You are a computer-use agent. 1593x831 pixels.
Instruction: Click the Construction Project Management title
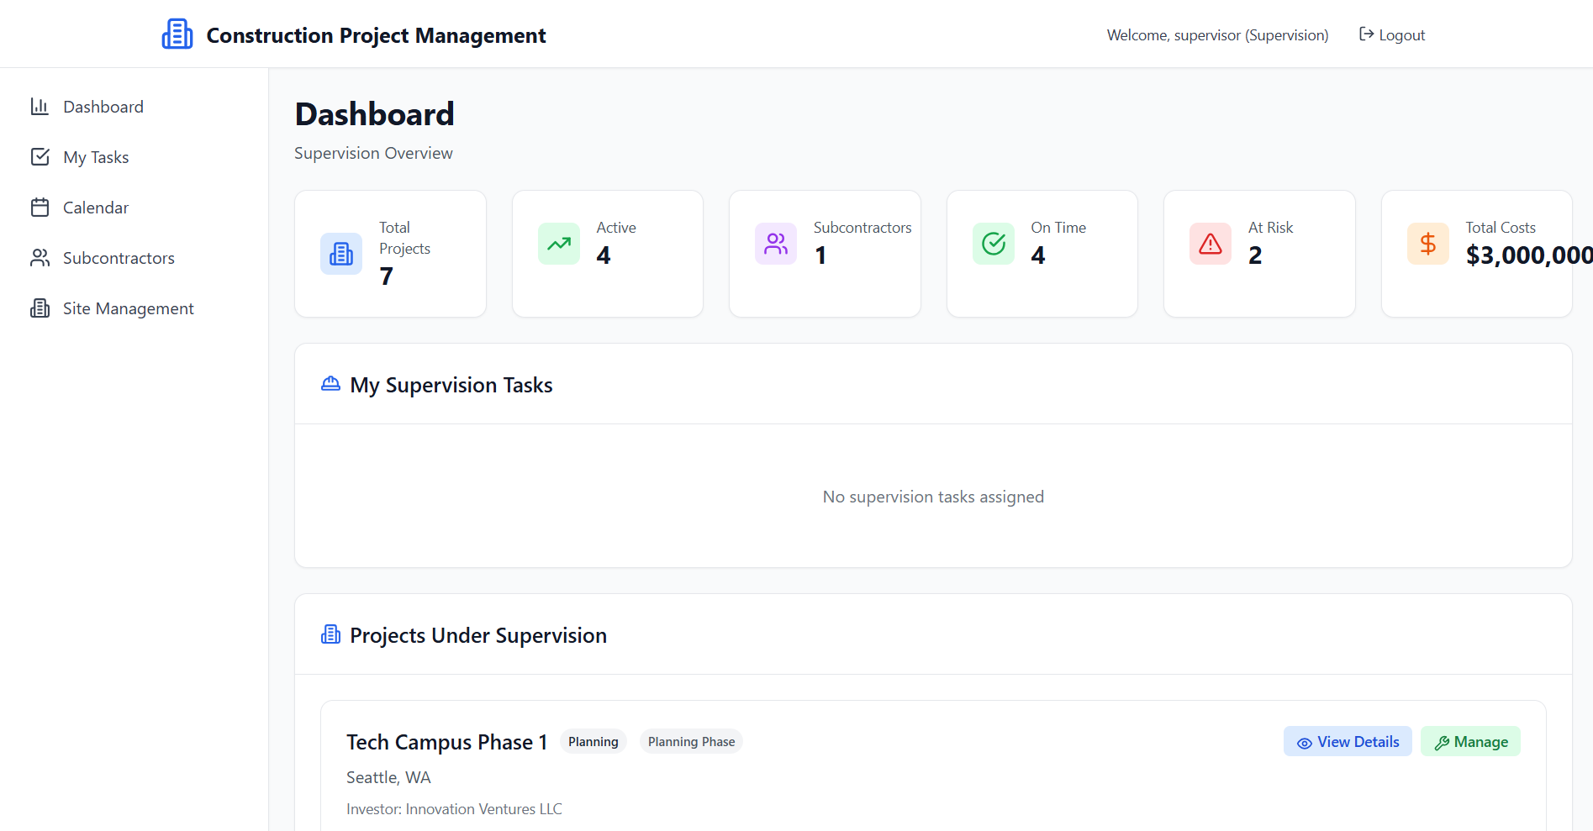pos(376,35)
